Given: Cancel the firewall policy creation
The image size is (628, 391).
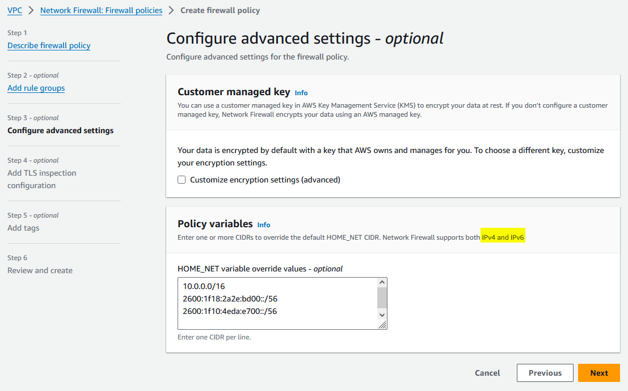Looking at the screenshot, I should (487, 373).
